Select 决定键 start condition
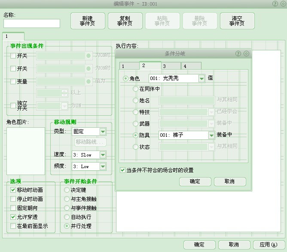The width and height of the screenshot is (287, 252). click(x=67, y=190)
